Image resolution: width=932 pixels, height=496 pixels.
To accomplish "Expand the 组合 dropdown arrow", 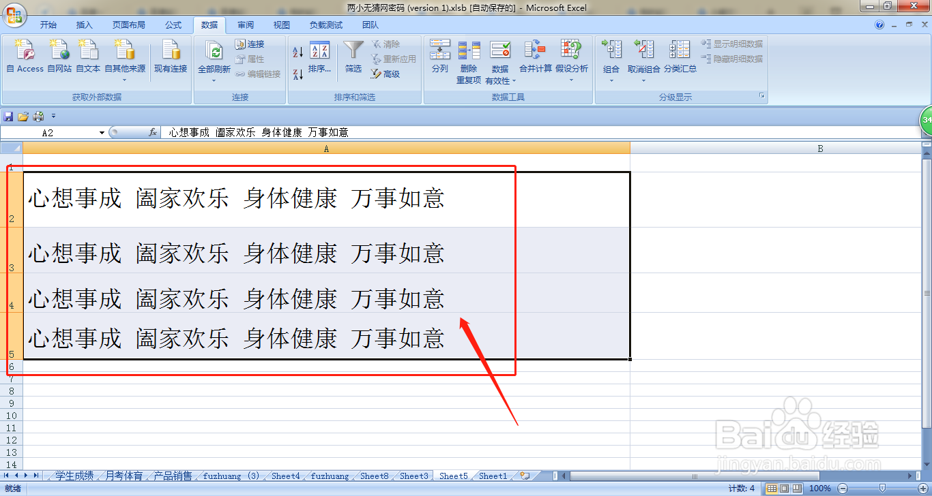I will click(x=611, y=80).
